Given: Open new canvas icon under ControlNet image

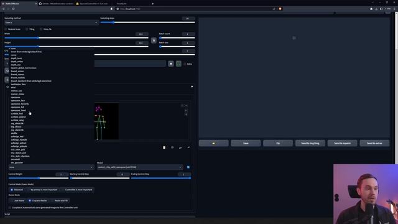Looking at the screenshot, I should (x=164, y=147).
